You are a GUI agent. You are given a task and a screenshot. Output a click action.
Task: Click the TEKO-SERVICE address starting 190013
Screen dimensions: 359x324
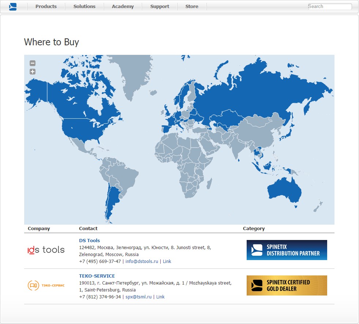coord(155,286)
